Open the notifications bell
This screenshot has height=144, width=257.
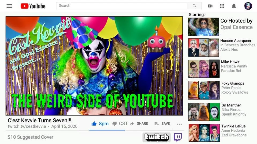click(x=234, y=6)
